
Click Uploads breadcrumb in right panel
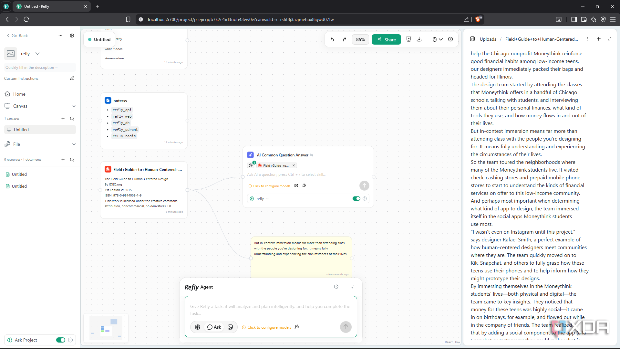click(x=488, y=39)
